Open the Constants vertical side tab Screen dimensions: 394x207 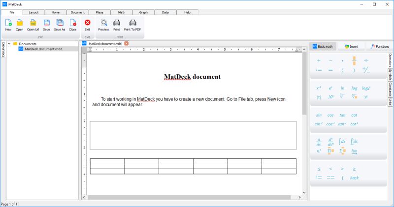[390, 89]
